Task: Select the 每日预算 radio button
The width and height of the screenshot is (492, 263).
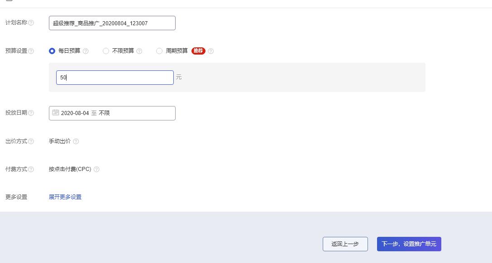Action: point(52,51)
